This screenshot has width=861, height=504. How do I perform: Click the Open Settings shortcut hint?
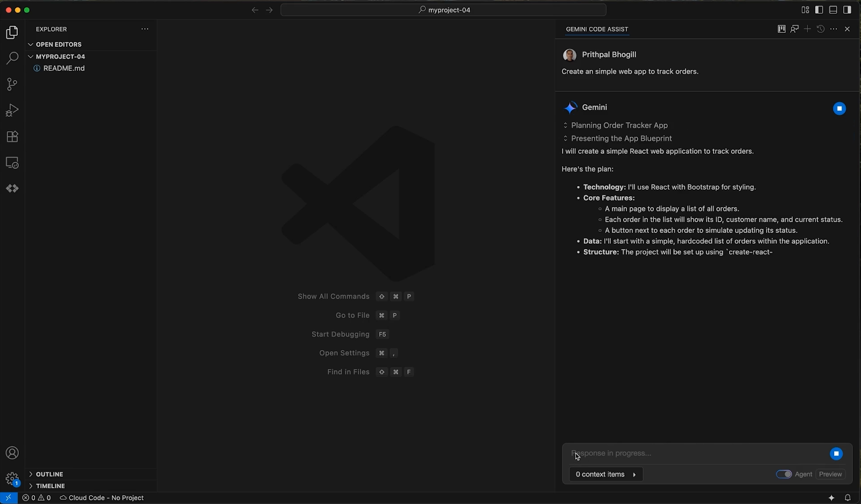pyautogui.click(x=359, y=353)
